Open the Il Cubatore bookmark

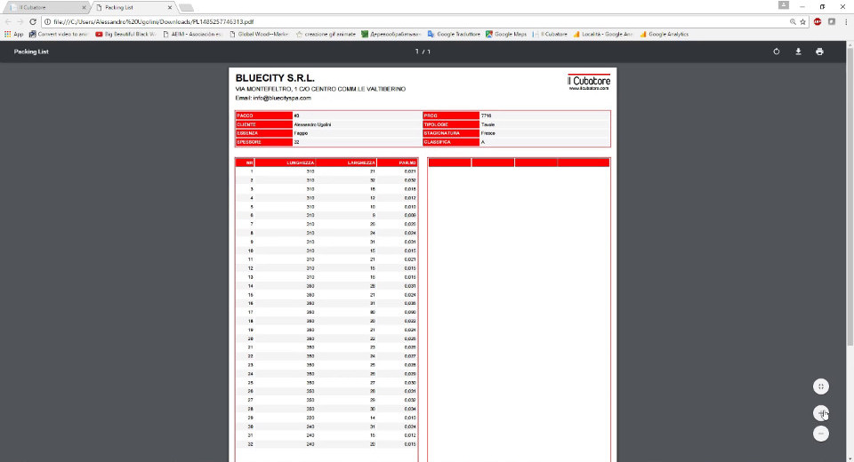click(x=550, y=35)
